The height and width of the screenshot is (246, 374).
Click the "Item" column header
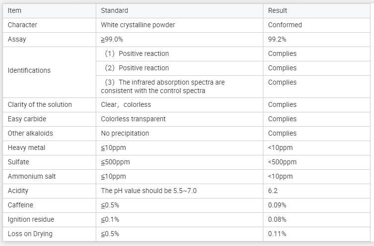pos(14,10)
